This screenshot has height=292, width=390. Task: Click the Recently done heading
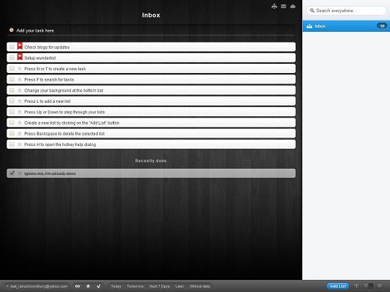coord(151,161)
